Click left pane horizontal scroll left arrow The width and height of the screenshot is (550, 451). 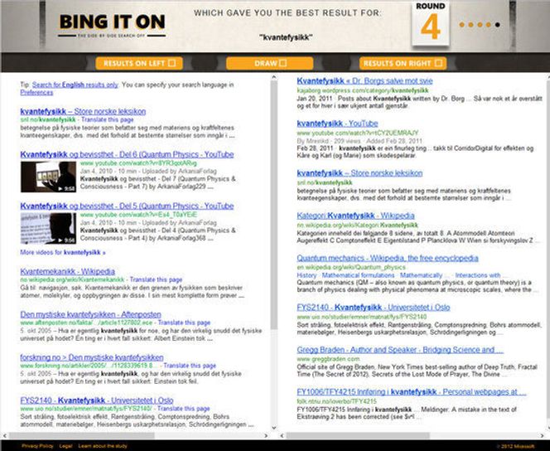coord(5,435)
